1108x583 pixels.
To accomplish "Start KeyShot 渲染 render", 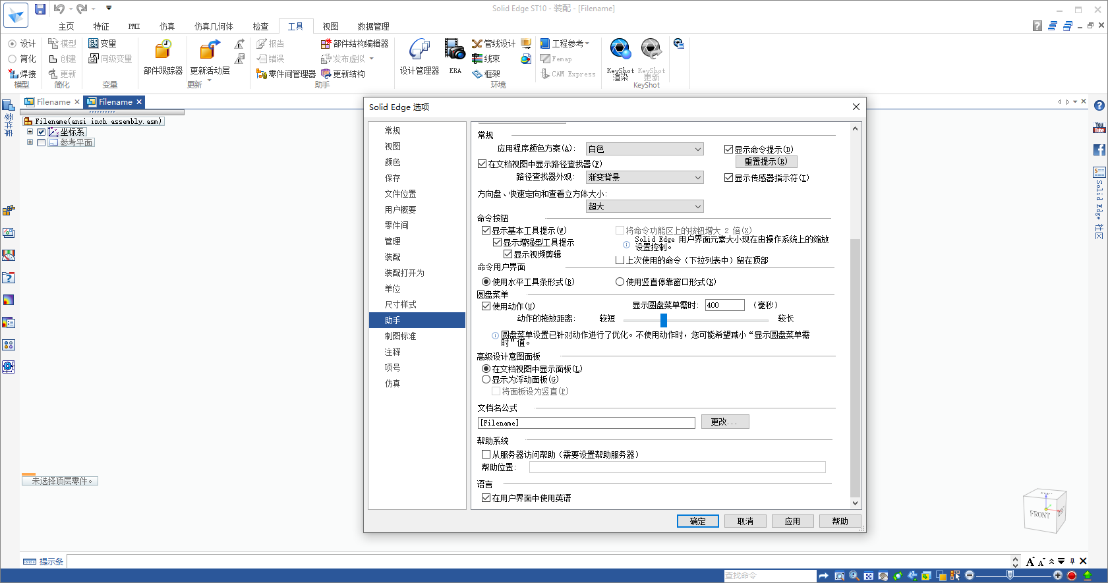I will (620, 59).
